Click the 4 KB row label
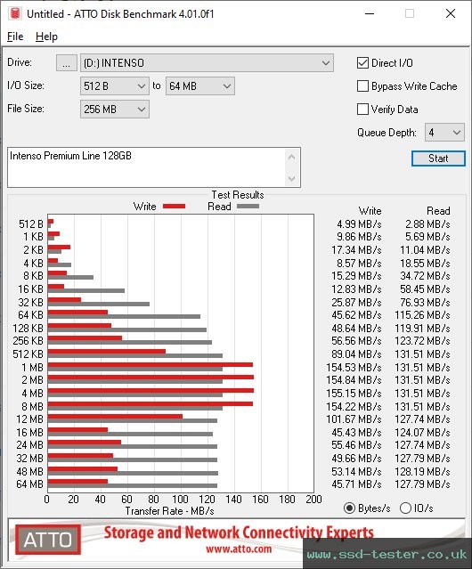 coord(33,263)
